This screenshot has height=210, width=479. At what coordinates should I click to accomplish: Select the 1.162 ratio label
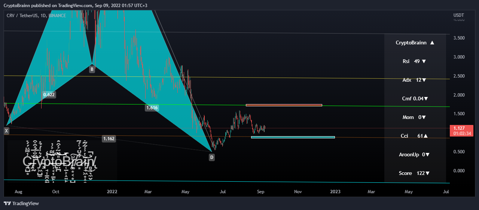coord(109,139)
